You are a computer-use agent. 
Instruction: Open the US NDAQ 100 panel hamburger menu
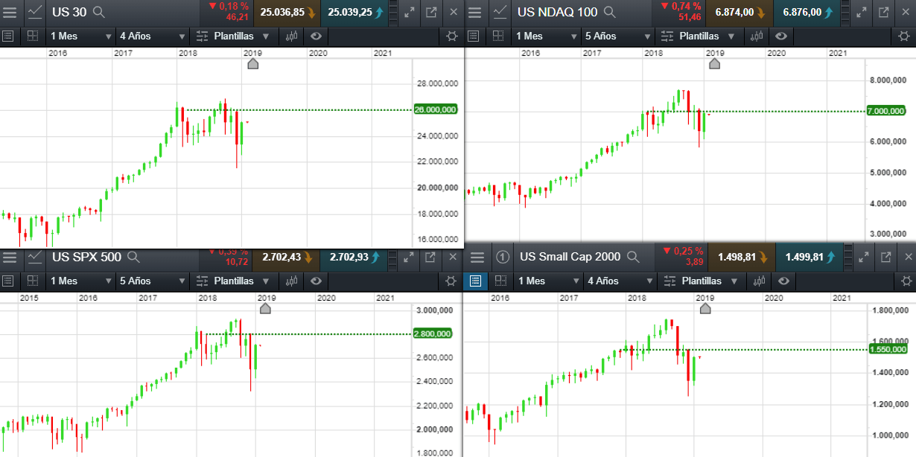tap(476, 12)
